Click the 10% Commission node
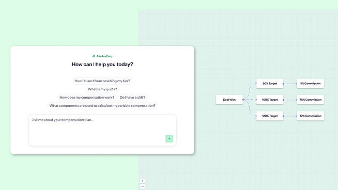 (311, 116)
